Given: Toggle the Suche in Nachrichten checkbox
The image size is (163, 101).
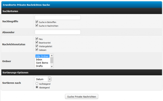Looking at the screenshot, I should [37, 25].
